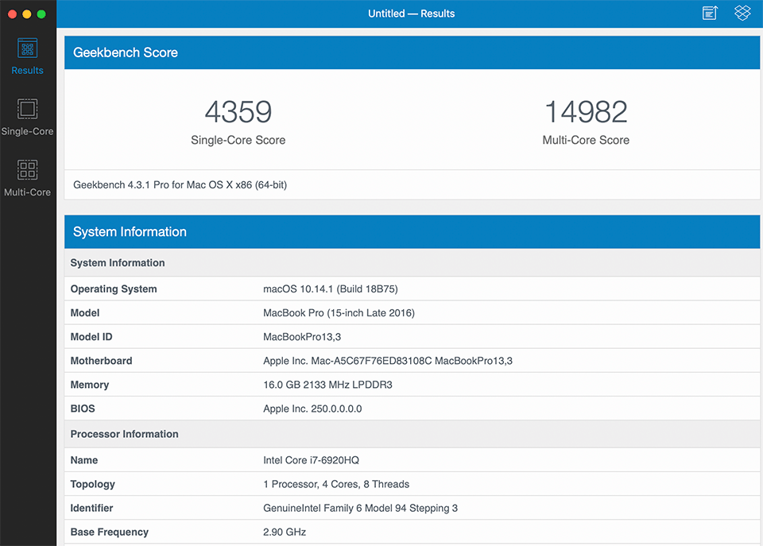
Task: Select the 16.0 GB 2133 MHz LPDDR3 value
Action: click(x=328, y=385)
